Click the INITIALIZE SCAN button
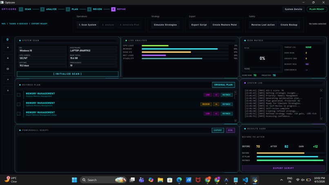 coord(68,74)
